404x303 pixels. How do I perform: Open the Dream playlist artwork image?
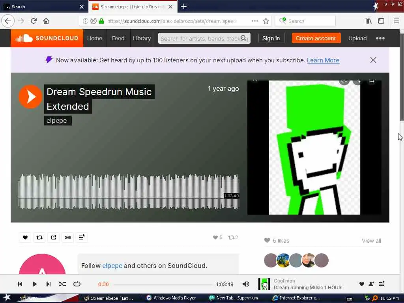pos(314,148)
